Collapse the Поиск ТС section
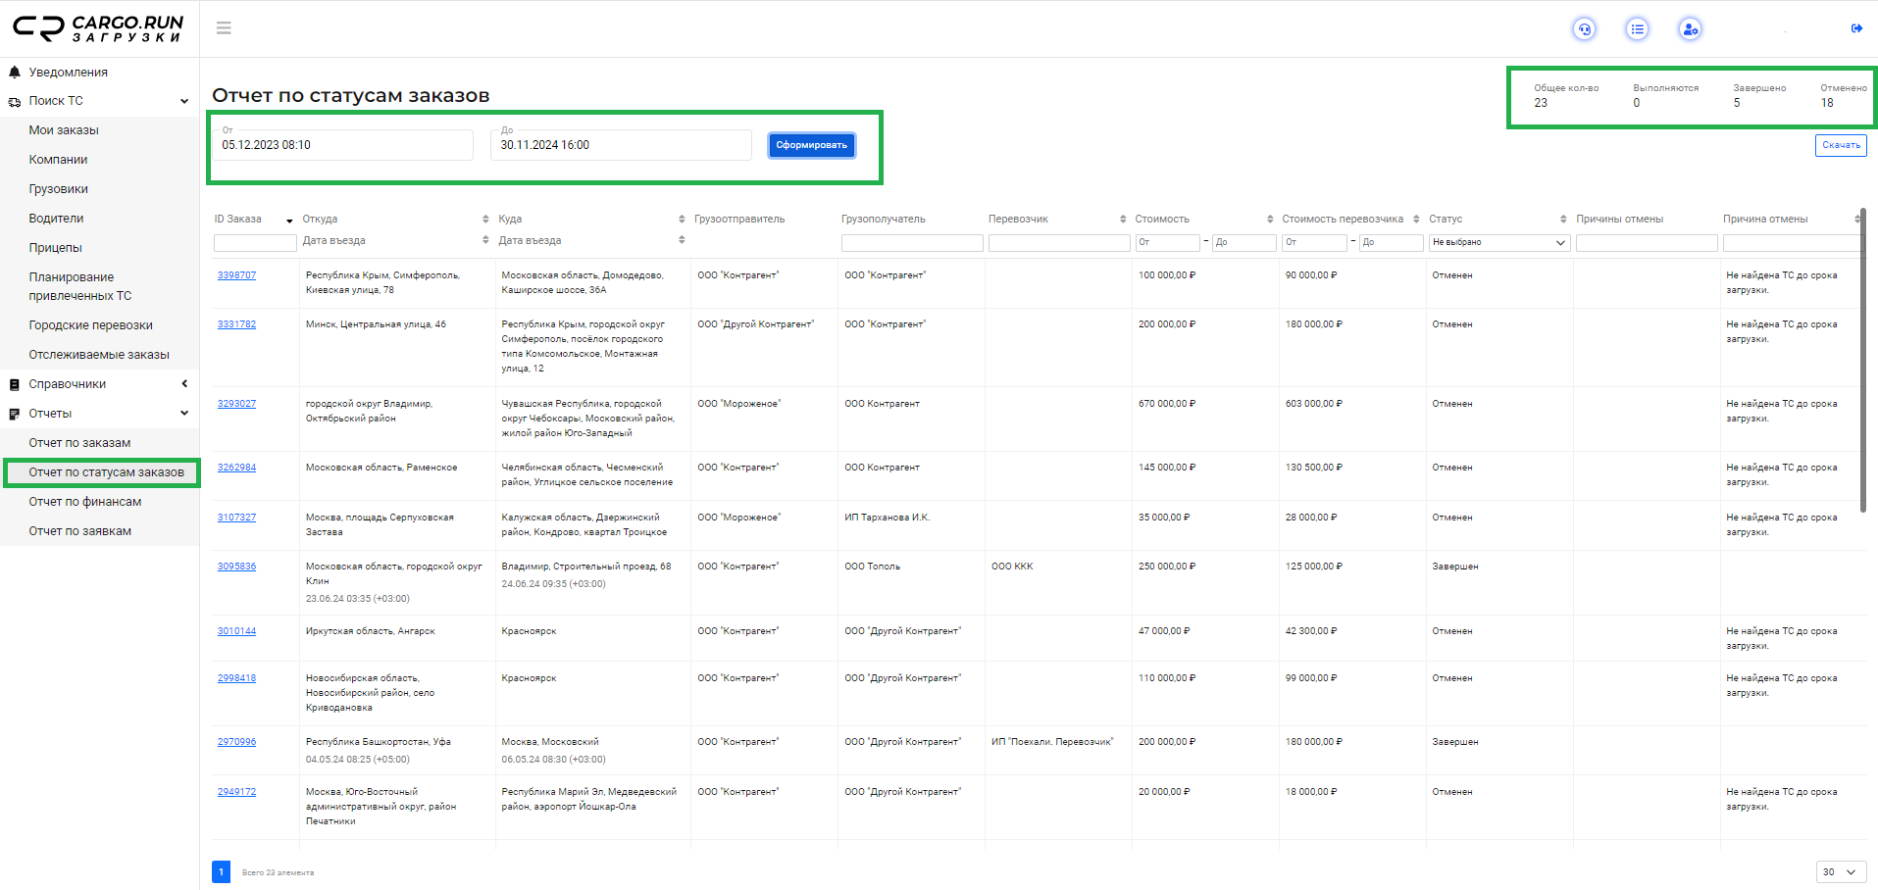The height and width of the screenshot is (890, 1878). [183, 101]
